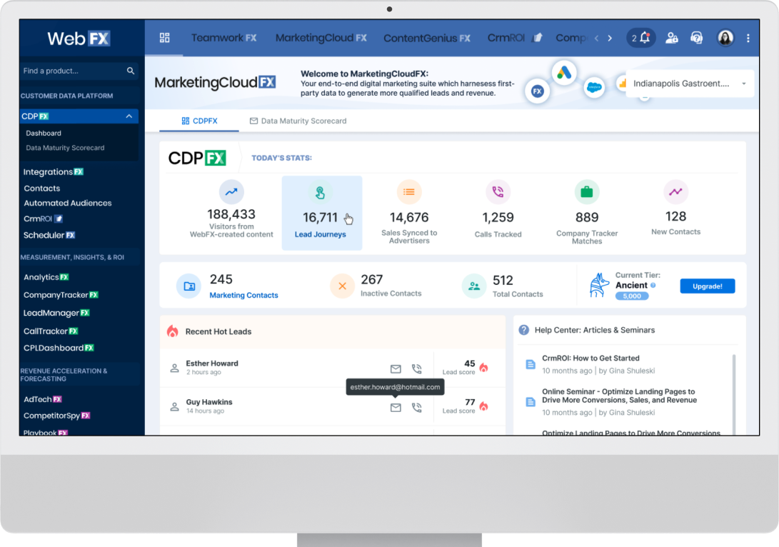Click the Inactive Contacts X icon
Image resolution: width=779 pixels, height=547 pixels.
point(342,286)
